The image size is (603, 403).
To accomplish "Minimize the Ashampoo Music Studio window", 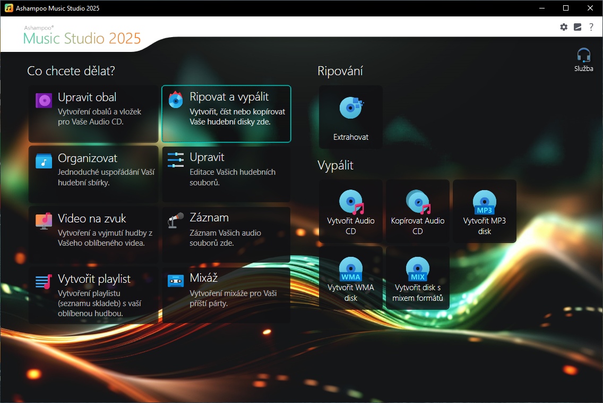I will click(542, 8).
